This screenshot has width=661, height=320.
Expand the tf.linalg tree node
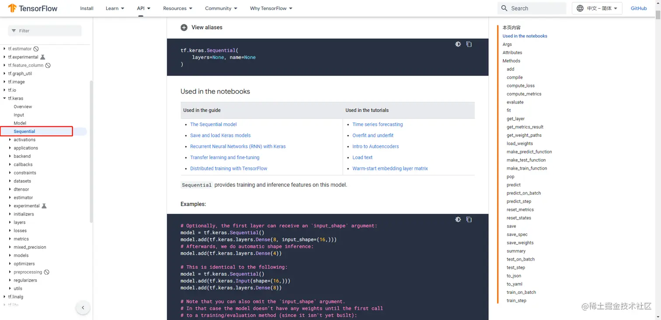point(4,297)
